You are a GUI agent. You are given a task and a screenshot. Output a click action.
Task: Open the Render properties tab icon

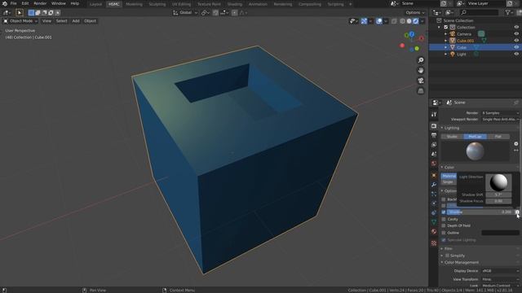pyautogui.click(x=434, y=126)
